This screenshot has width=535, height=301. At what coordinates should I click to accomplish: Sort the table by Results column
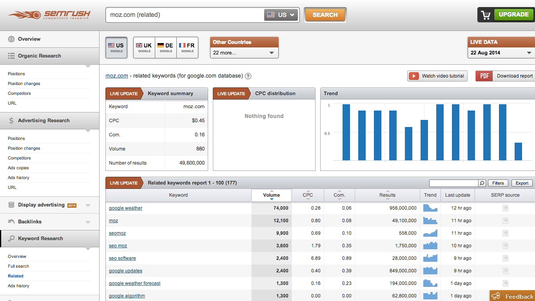tap(387, 195)
